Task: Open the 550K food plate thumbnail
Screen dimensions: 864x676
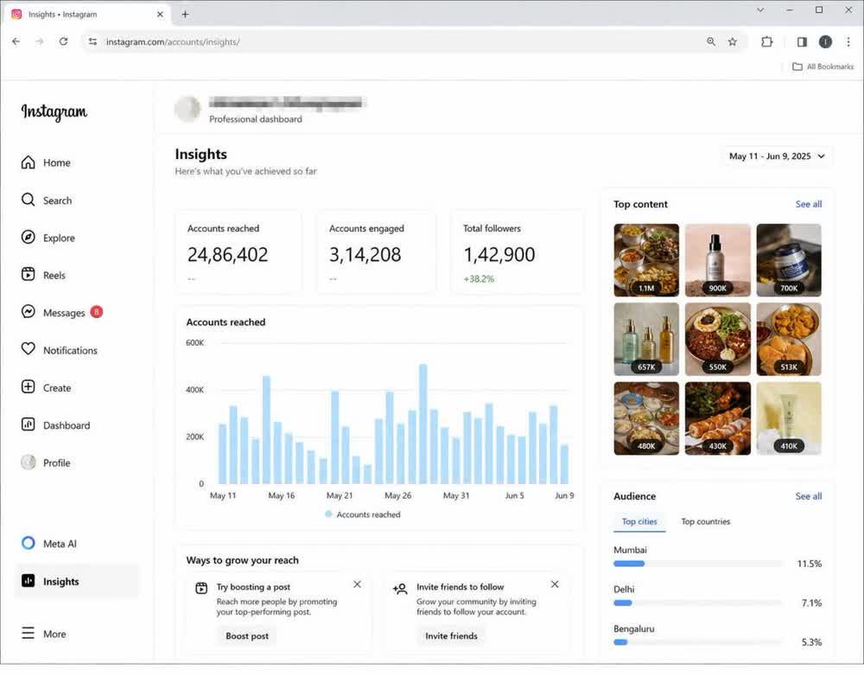Action: [x=717, y=339]
